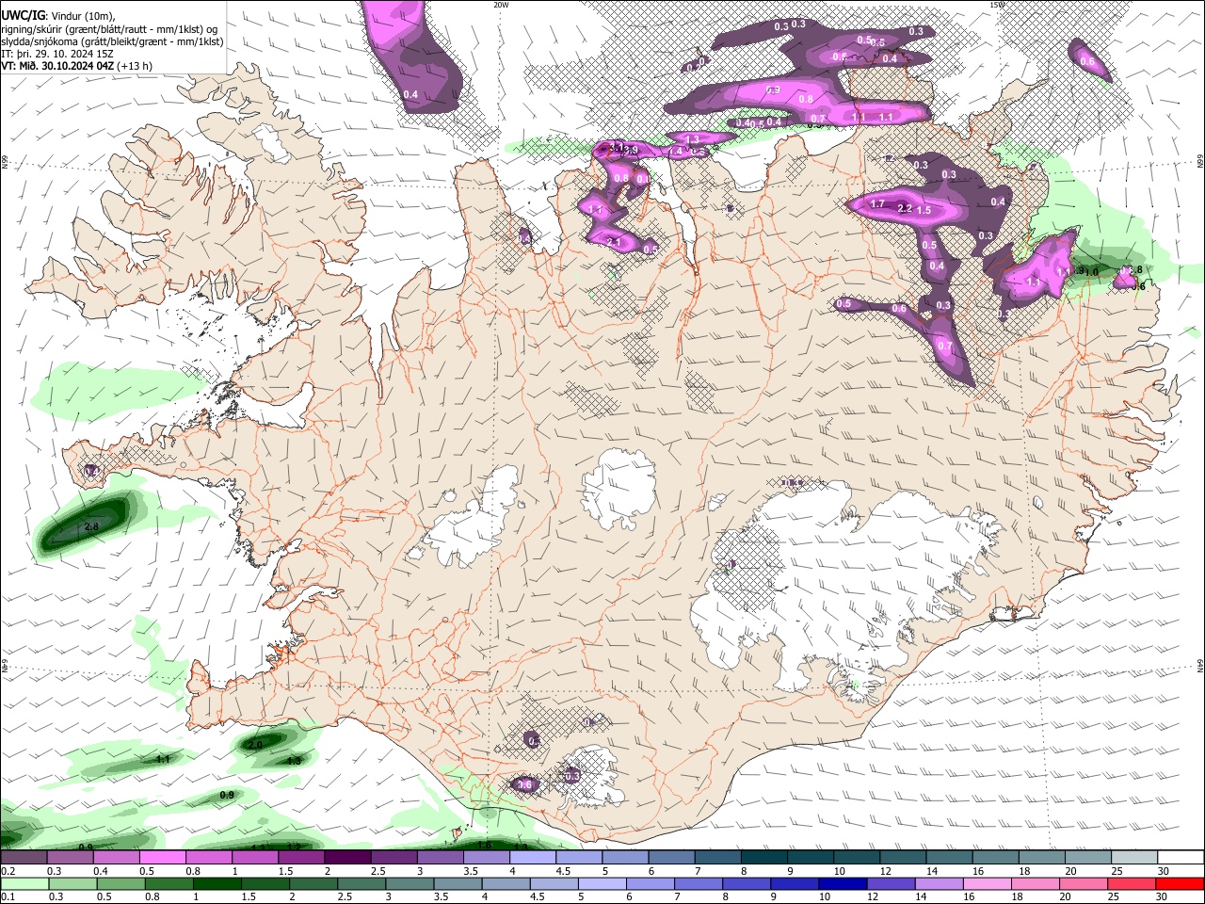Select the '1.6' value at the south coast
The width and height of the screenshot is (1205, 904).
pos(484,846)
